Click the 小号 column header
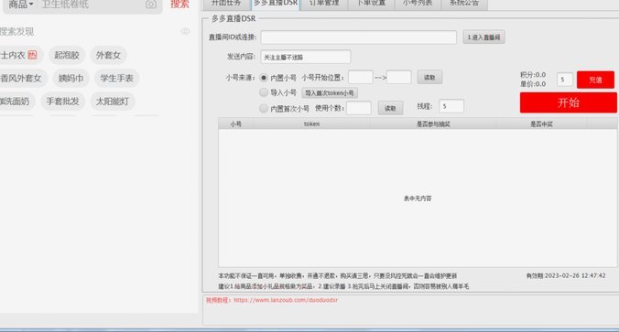 point(236,123)
